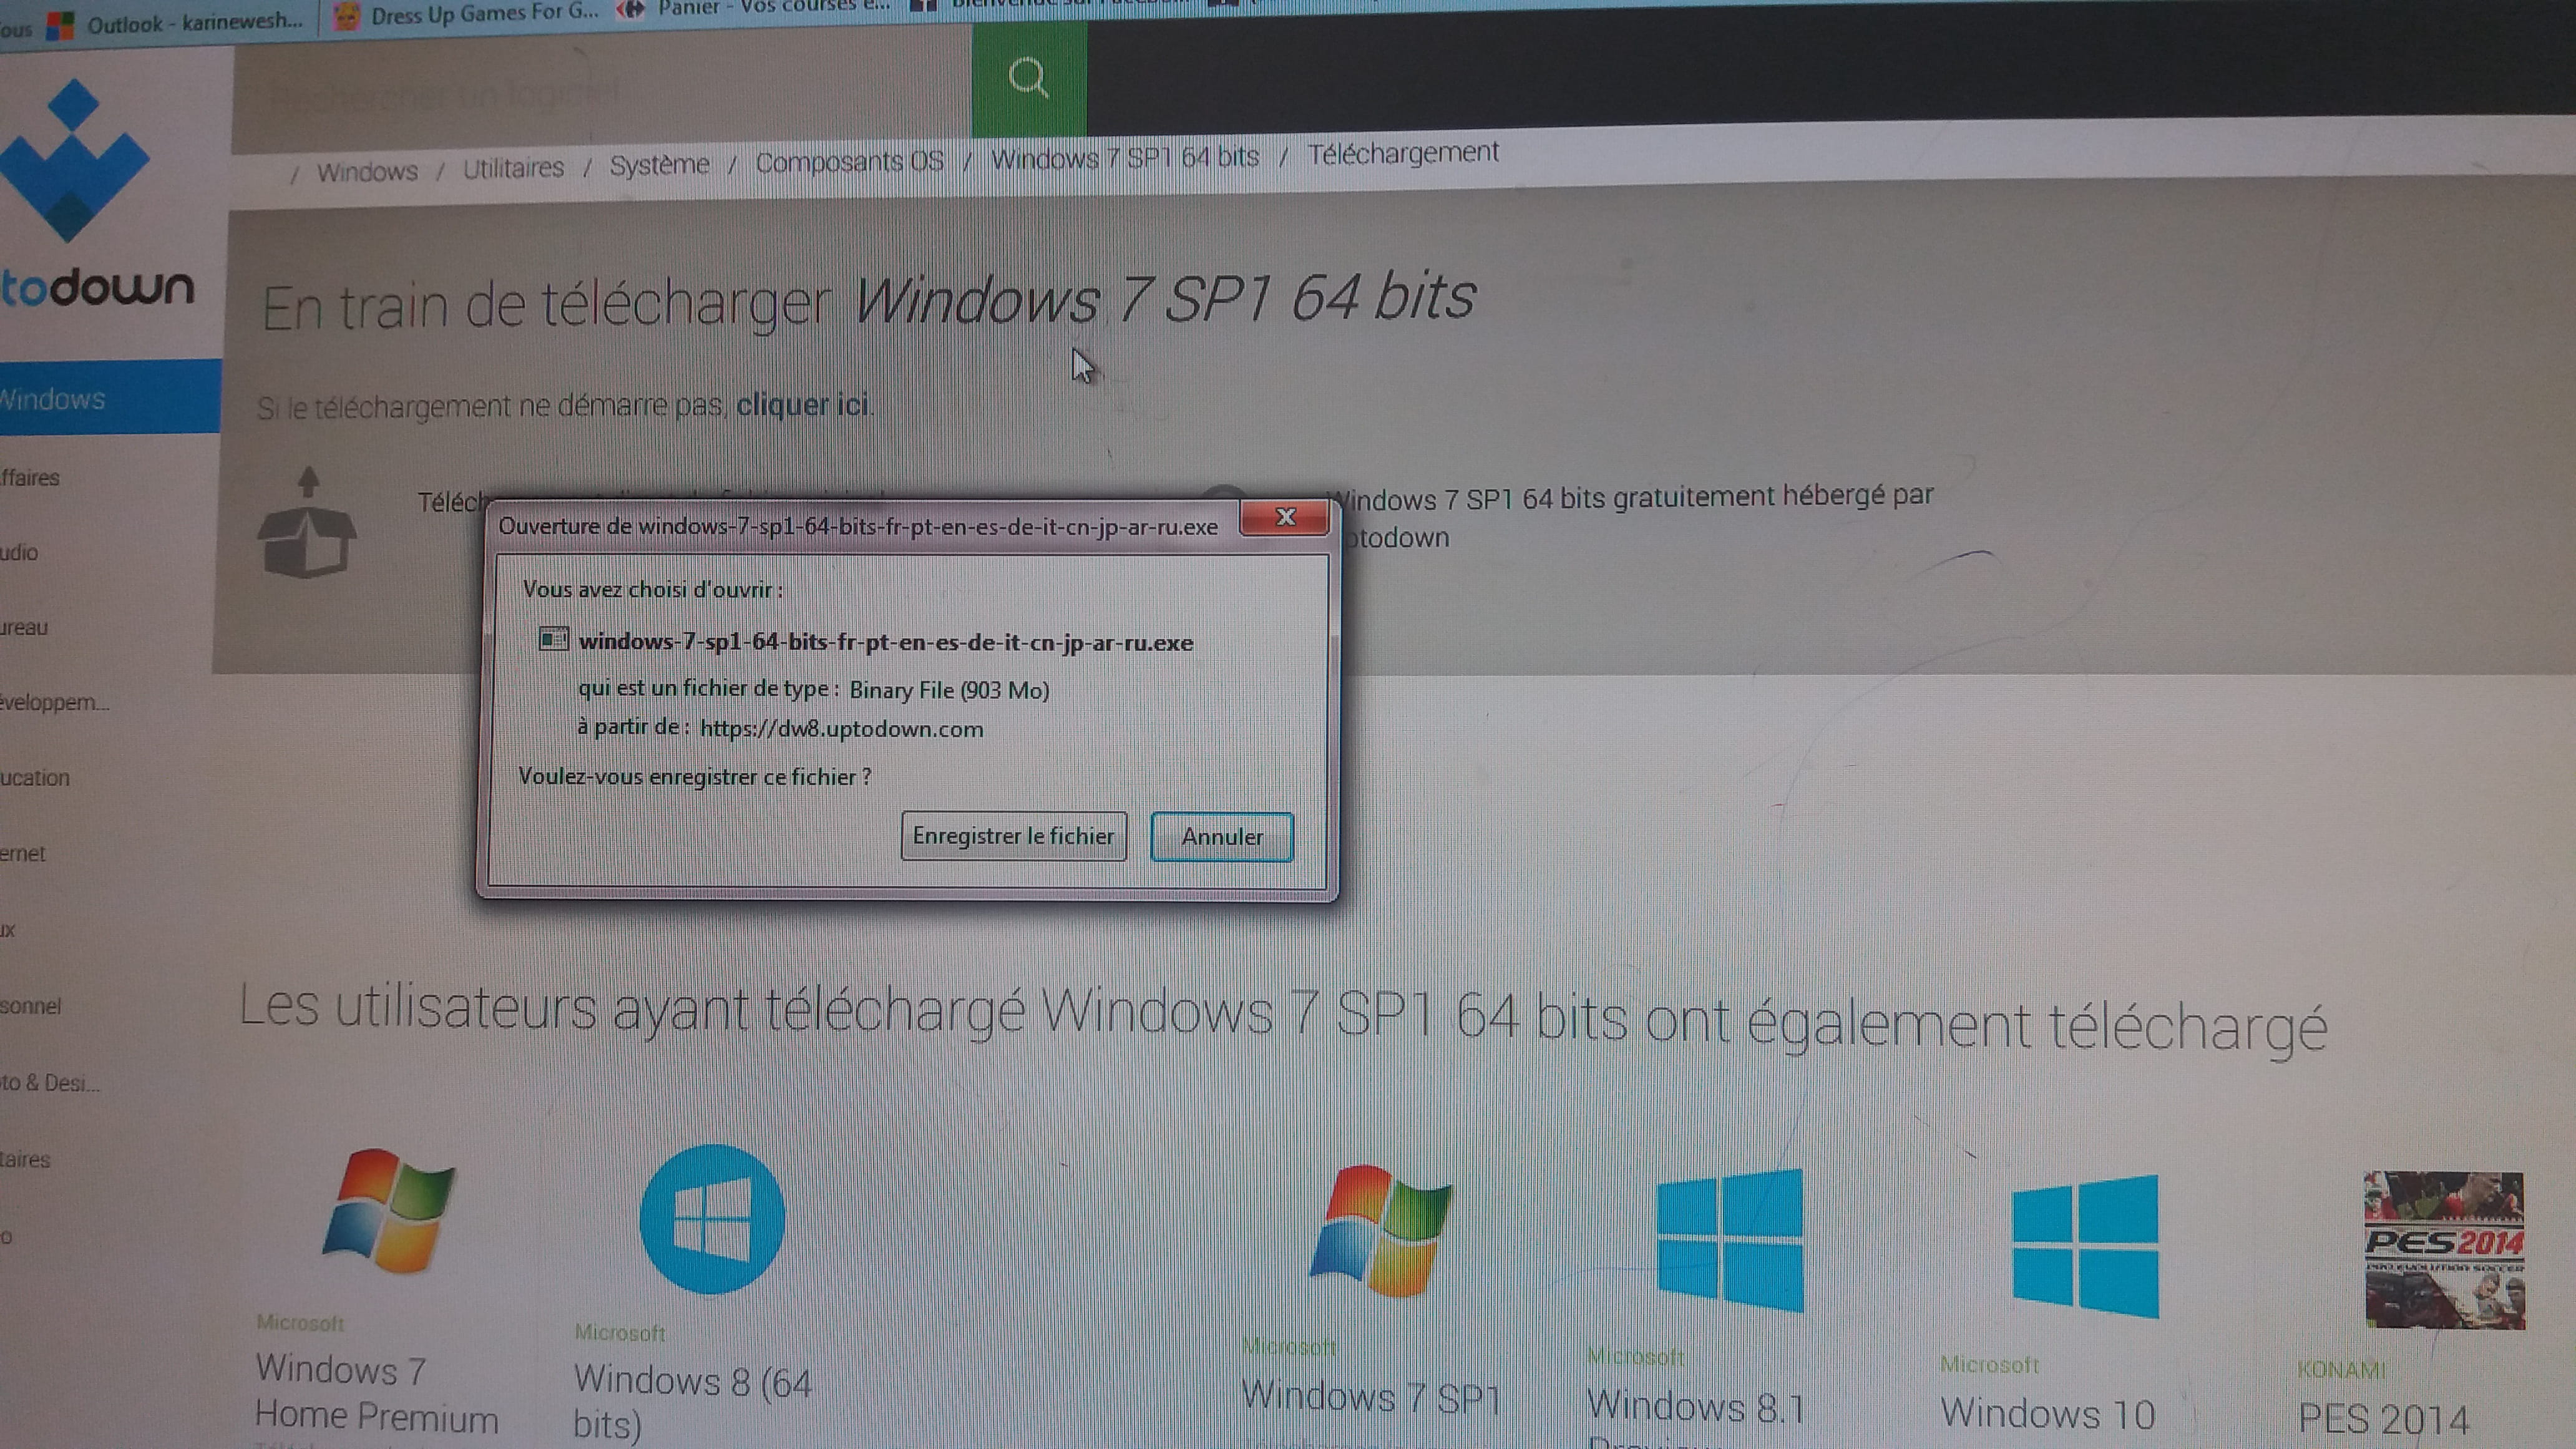Click the Windows 10 title text
The image size is (2576, 1449).
2048,1414
